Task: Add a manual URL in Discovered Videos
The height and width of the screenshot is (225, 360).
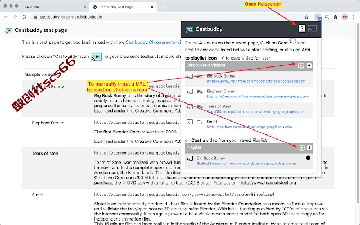Action: (x=301, y=66)
